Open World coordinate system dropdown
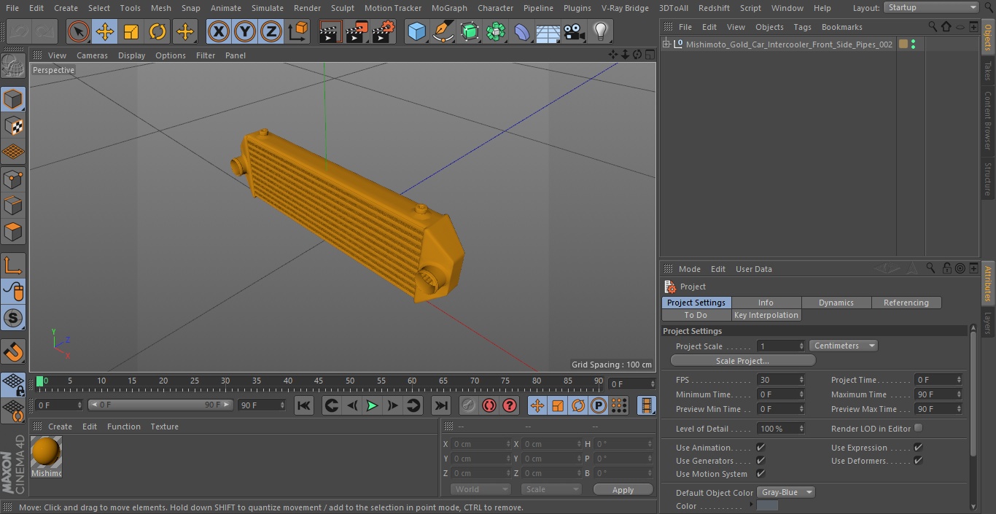Image resolution: width=996 pixels, height=514 pixels. pyautogui.click(x=480, y=489)
